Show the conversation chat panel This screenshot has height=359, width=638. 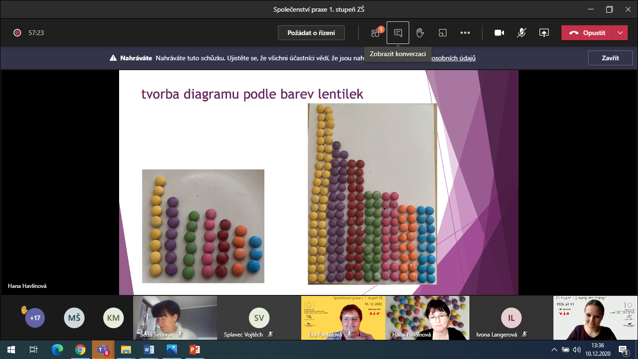coord(398,33)
